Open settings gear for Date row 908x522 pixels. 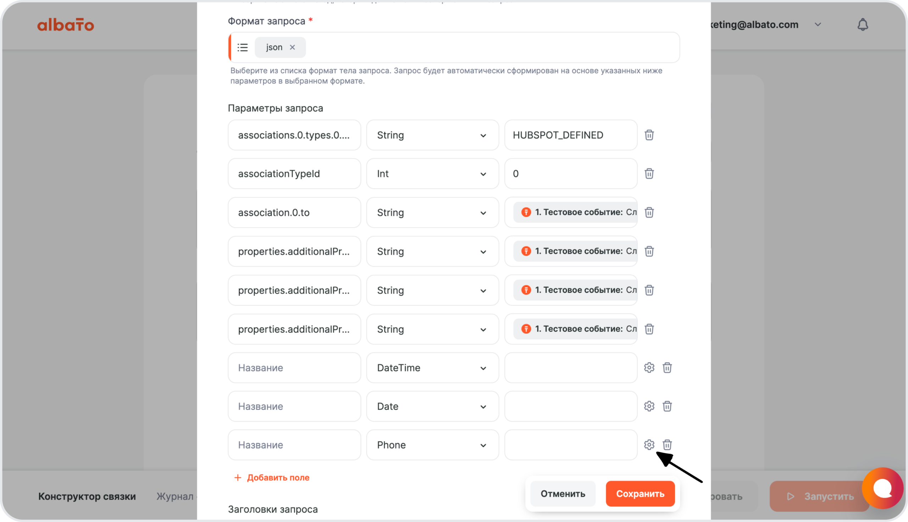click(649, 406)
